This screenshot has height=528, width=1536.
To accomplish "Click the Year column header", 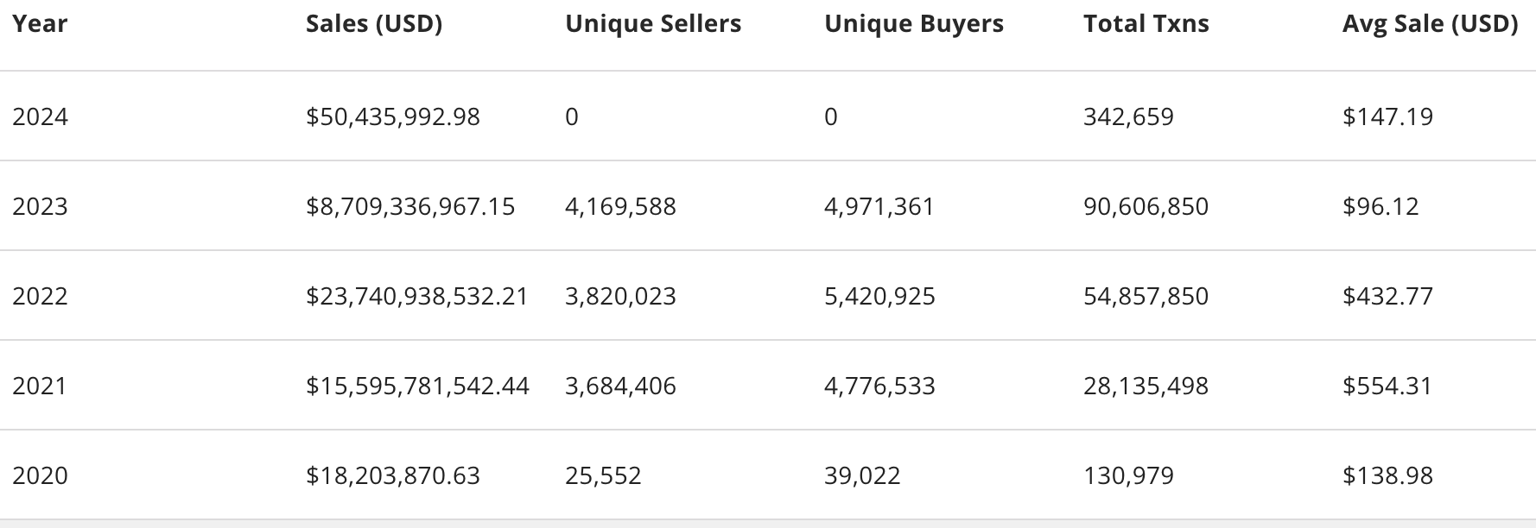I will (40, 23).
